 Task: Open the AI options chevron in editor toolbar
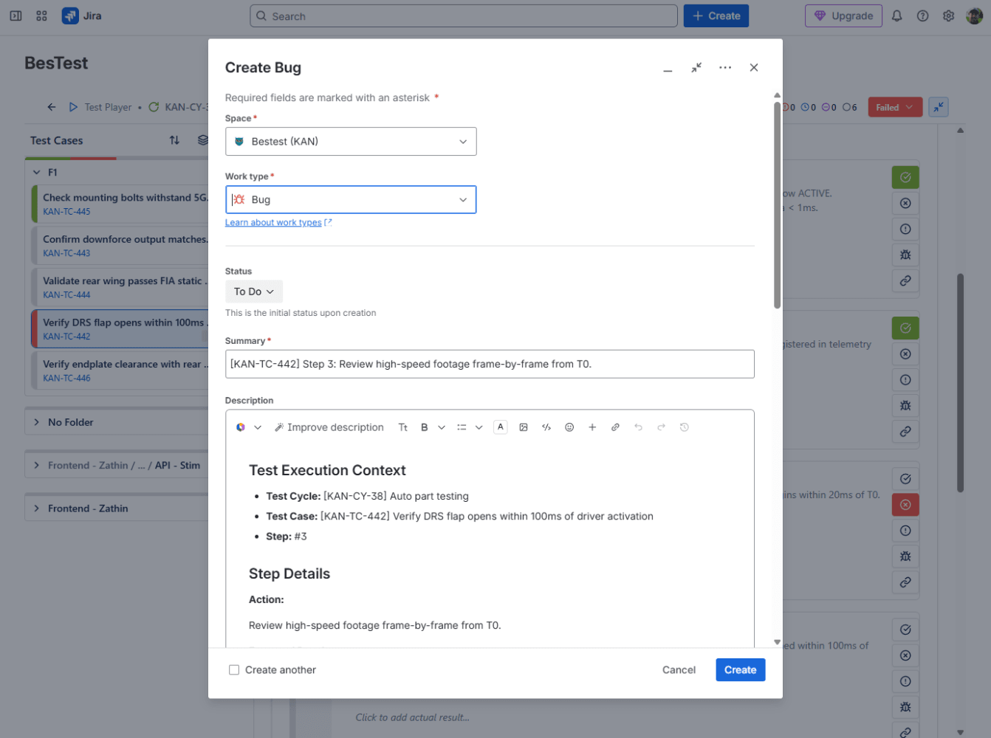point(258,427)
